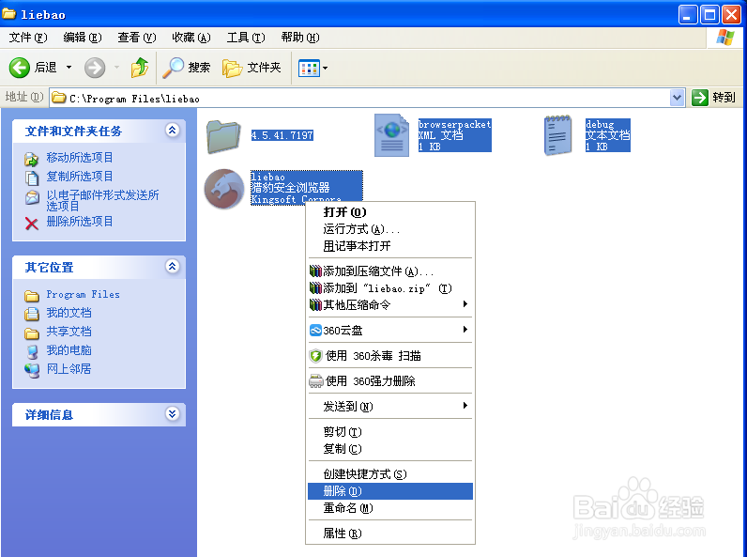Click the Program Files folder icon

tap(32, 296)
